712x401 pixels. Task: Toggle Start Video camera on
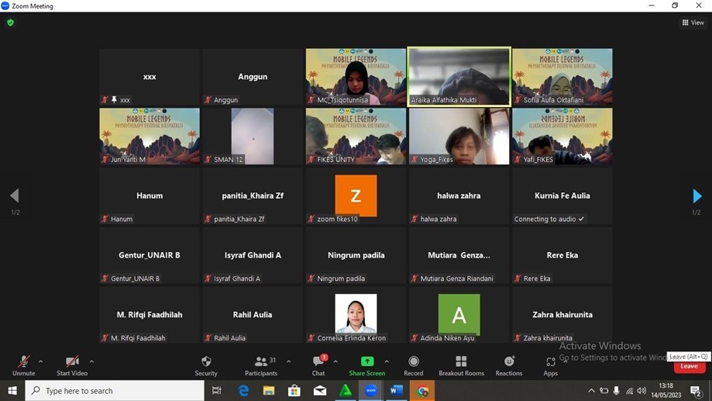click(72, 365)
